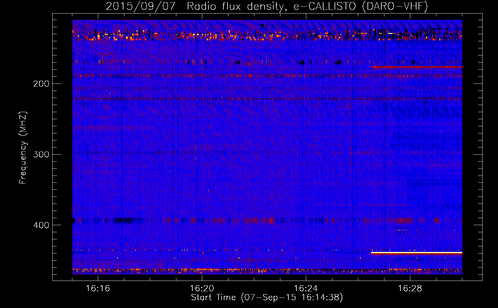Click the 'Start Time (07-Sep-15 16:14:38)' label
Image resolution: width=498 pixels, height=308 pixels.
click(267, 298)
